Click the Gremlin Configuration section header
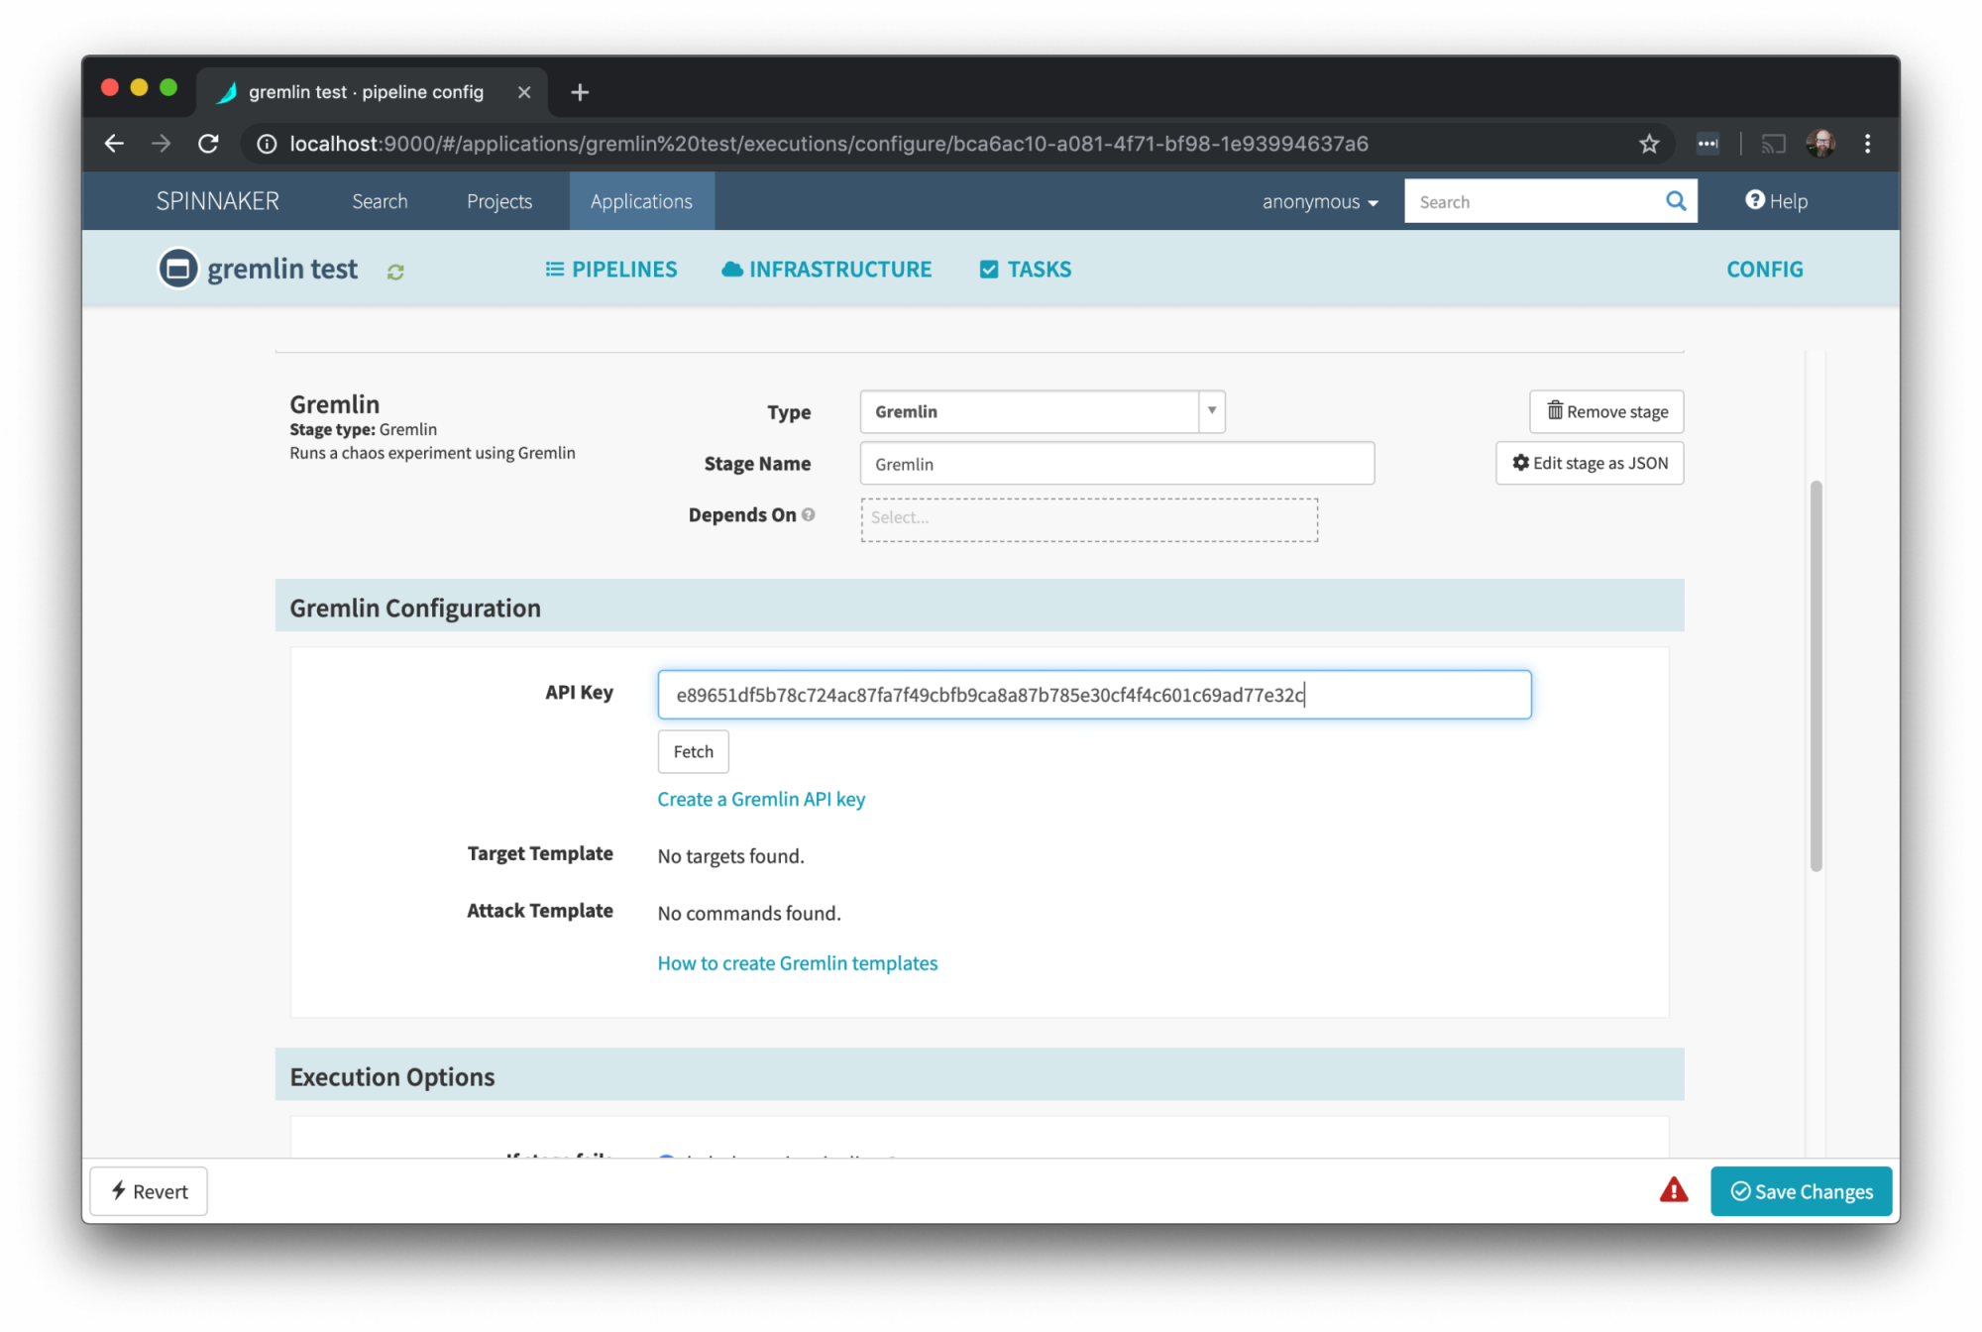The width and height of the screenshot is (1982, 1332). pos(979,607)
